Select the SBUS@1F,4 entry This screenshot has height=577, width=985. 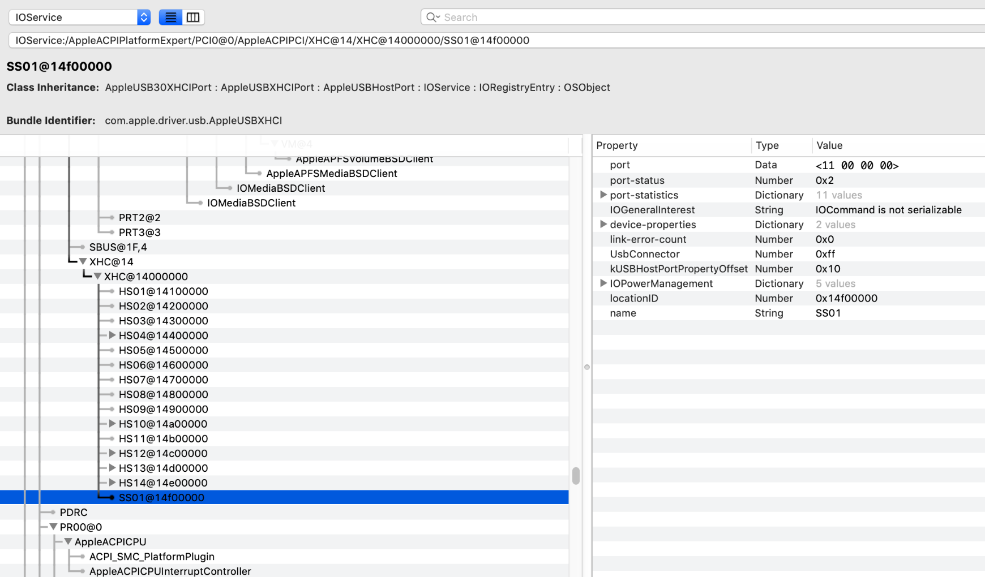[x=118, y=247]
